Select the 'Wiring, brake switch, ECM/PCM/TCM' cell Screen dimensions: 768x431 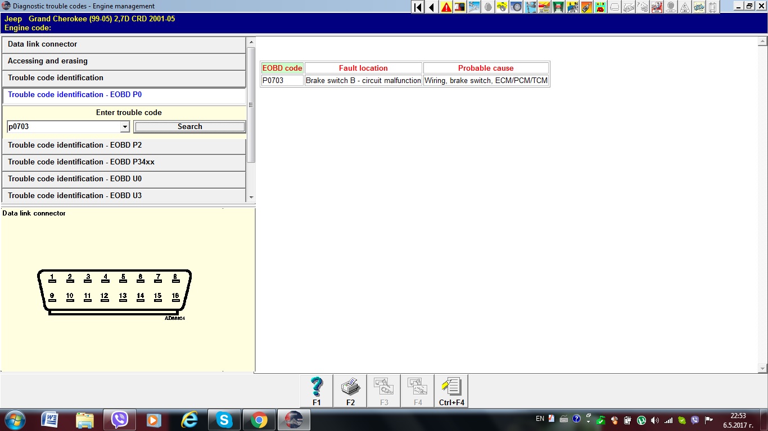486,81
